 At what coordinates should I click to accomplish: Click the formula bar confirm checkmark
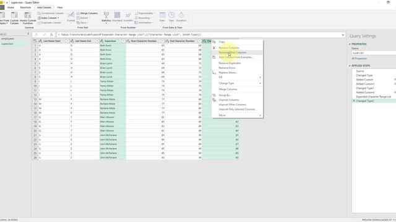click(45, 35)
